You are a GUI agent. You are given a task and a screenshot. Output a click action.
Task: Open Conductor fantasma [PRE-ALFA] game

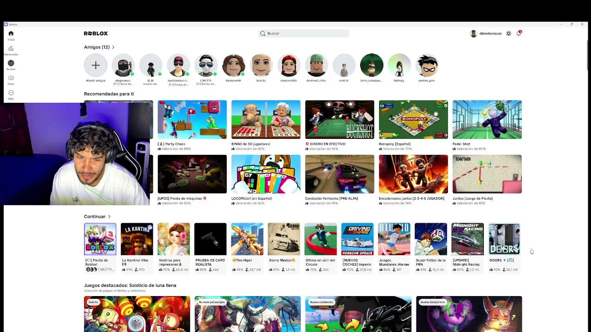[340, 174]
